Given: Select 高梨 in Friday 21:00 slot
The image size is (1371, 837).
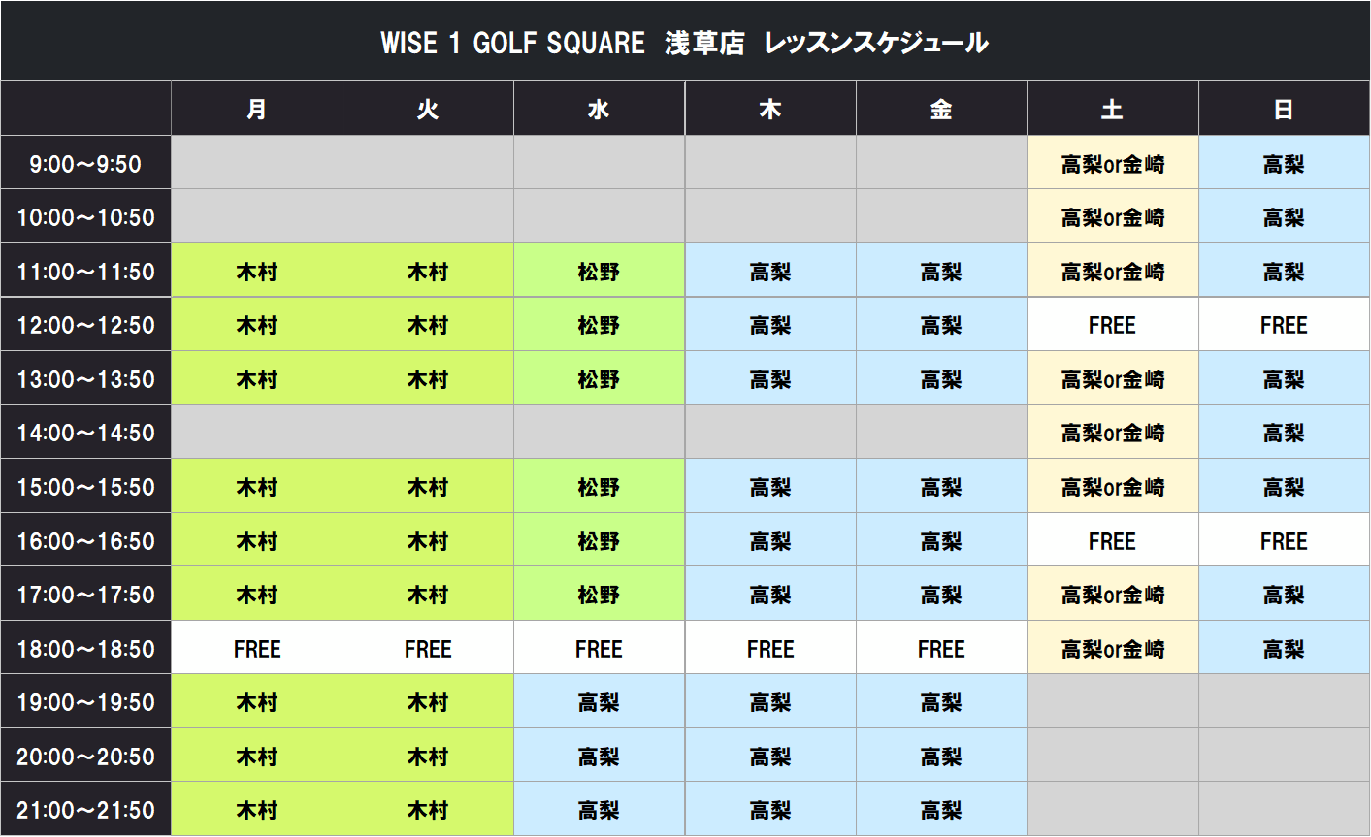Looking at the screenshot, I should 941,809.
